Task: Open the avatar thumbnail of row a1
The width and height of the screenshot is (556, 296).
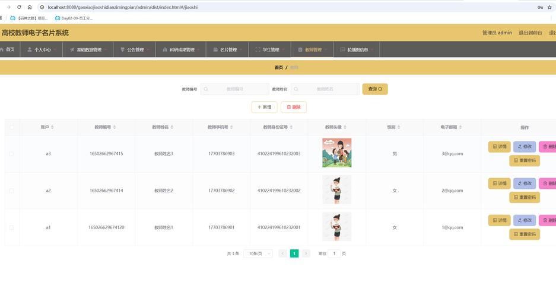Action: 336,227
